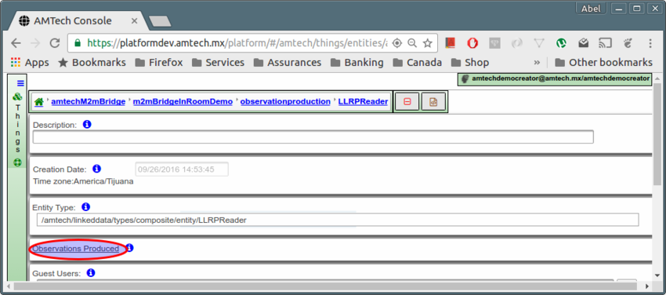Image resolution: width=666 pixels, height=295 pixels.
Task: Open the grey diamond extension icon
Action: [494, 43]
